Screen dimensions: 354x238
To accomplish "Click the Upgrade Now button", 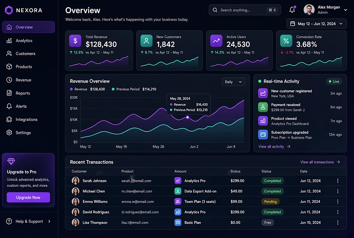I will coord(28,197).
